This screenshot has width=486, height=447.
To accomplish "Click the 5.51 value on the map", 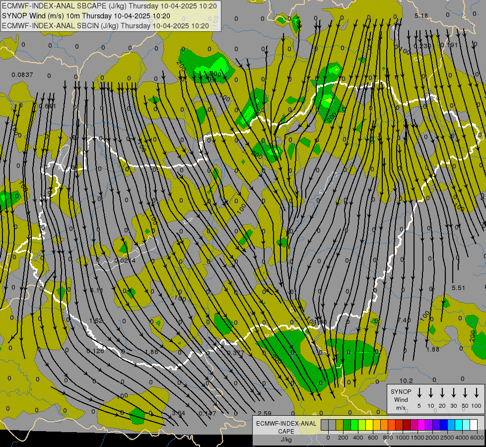I will [x=458, y=288].
